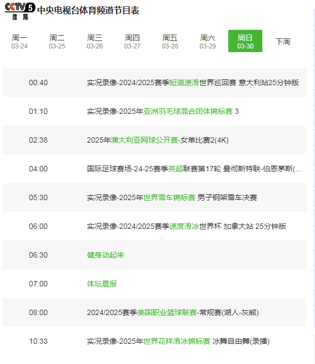Select the 周三 03-26 schedule tab
Image resolution: width=315 pixels, height=364 pixels.
coord(95,42)
